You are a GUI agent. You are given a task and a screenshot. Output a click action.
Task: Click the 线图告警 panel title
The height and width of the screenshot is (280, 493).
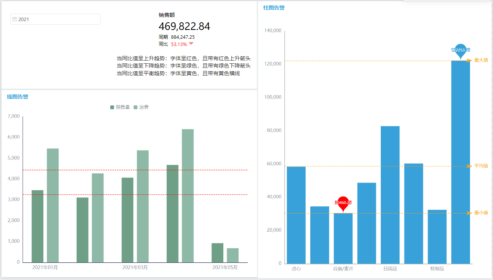coord(17,97)
